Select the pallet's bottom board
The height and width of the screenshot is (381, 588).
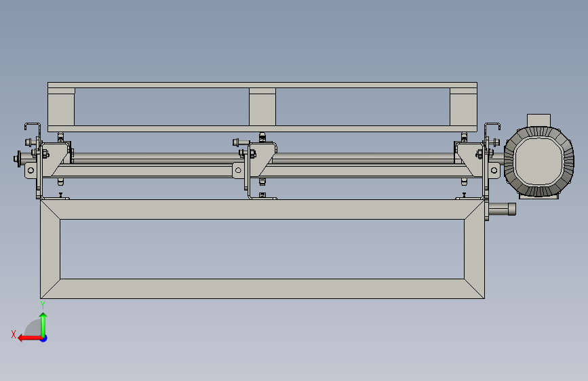pos(262,129)
